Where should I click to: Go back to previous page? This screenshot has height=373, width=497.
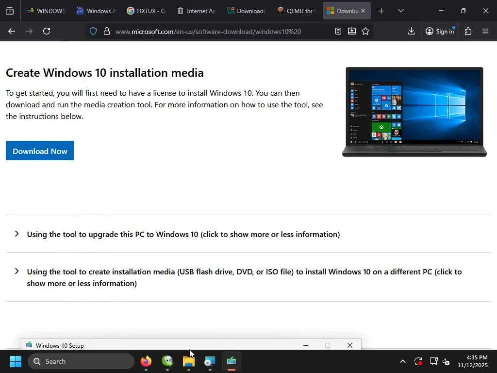tap(12, 31)
